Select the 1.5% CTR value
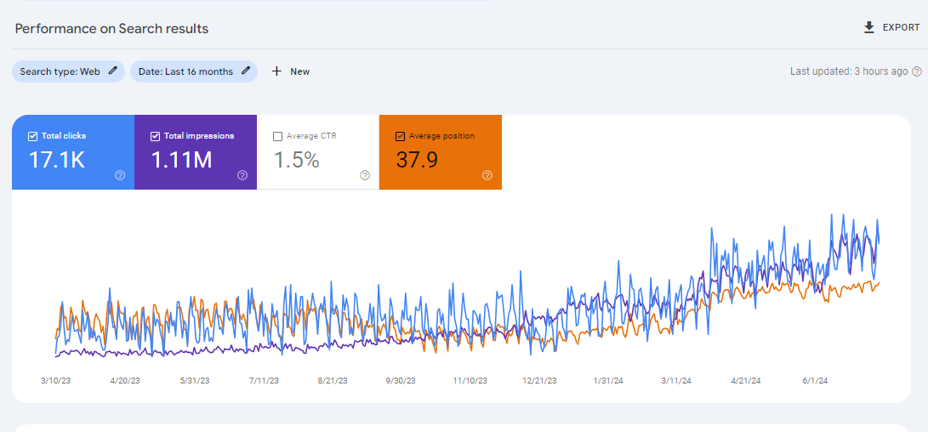The height and width of the screenshot is (432, 928). coord(297,160)
